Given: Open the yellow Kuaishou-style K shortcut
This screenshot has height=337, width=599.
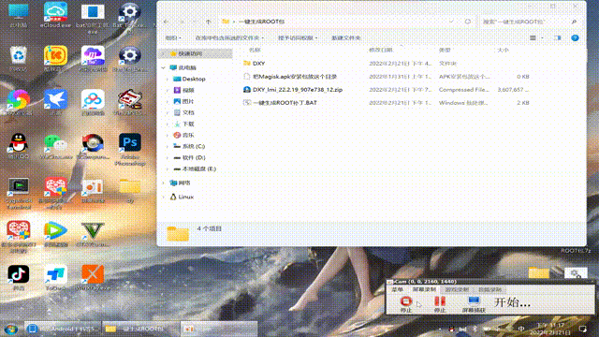Looking at the screenshot, I should [56, 58].
